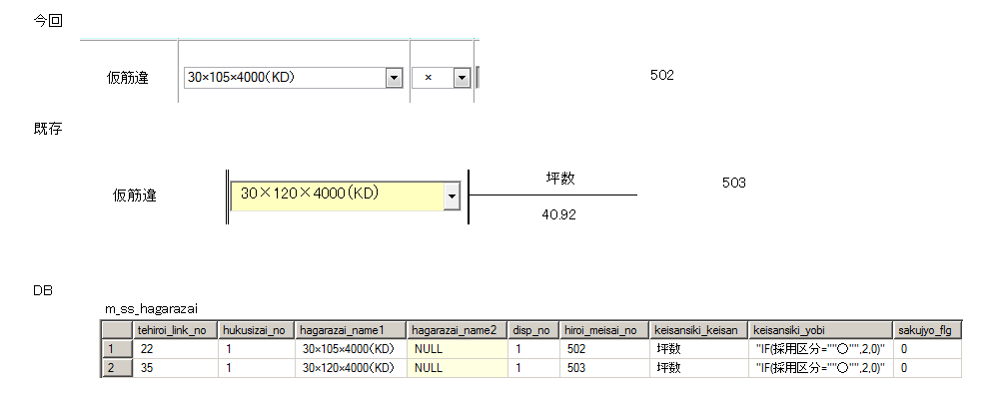Select row 2 header in the grid
Image resolution: width=990 pixels, height=393 pixels.
click(x=117, y=368)
